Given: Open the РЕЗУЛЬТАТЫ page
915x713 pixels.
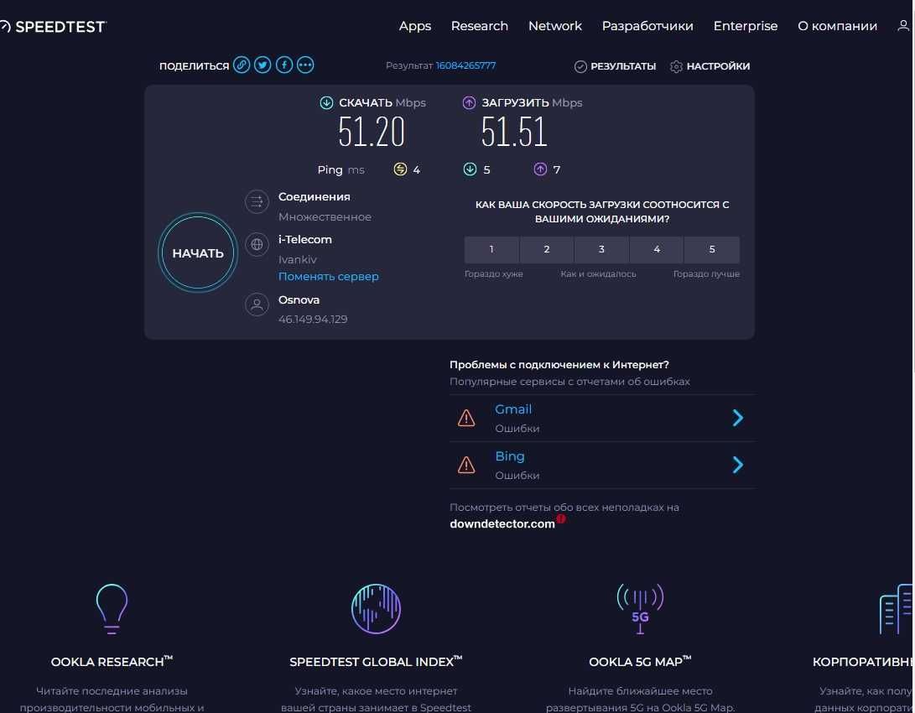Looking at the screenshot, I should (x=623, y=66).
